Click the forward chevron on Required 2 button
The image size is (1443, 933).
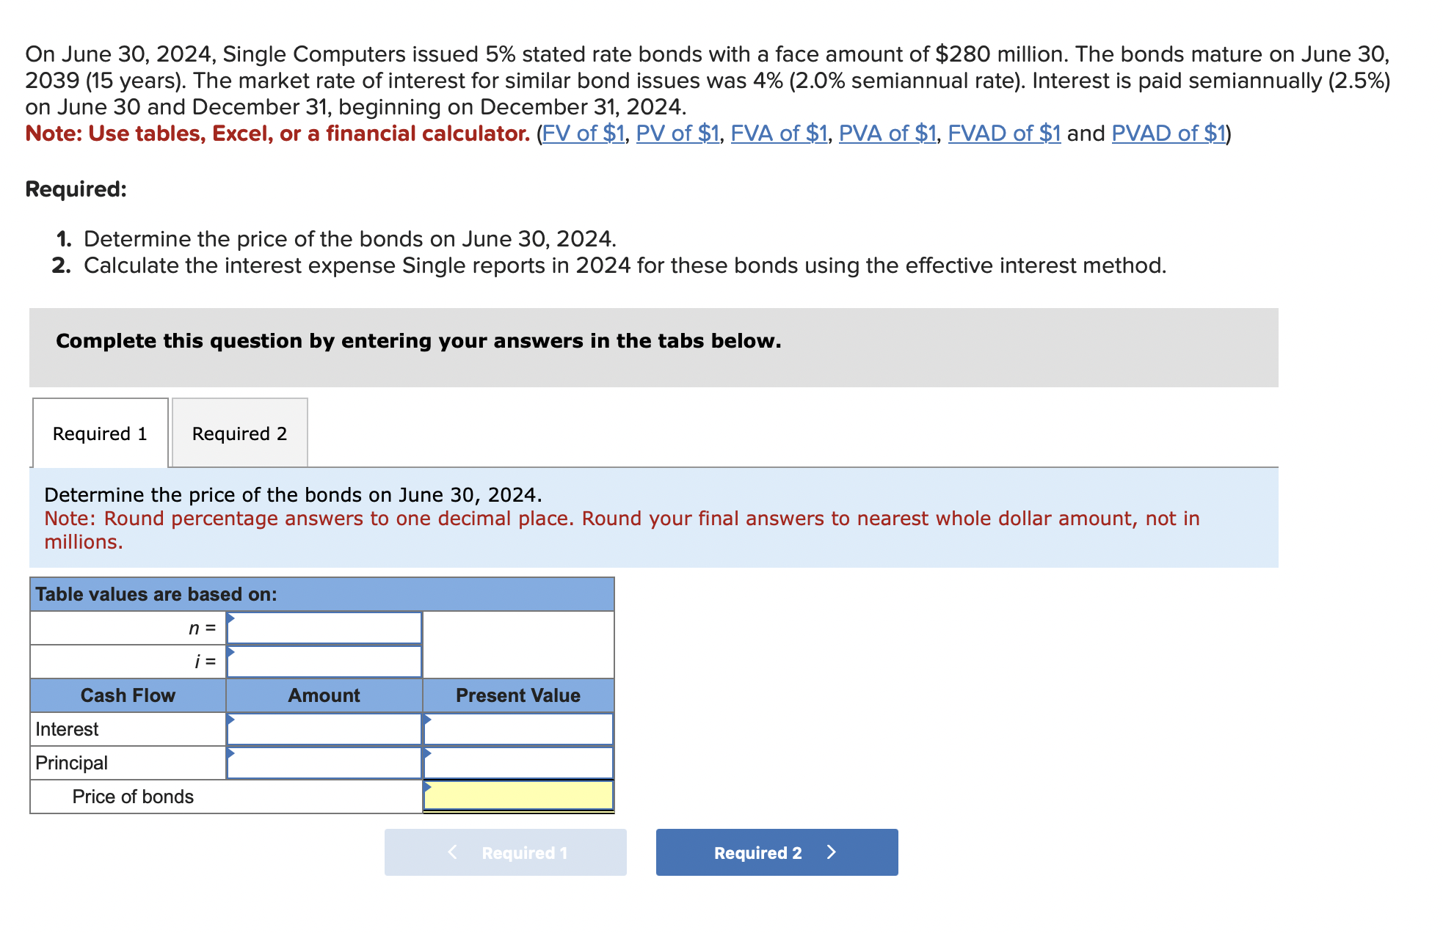click(832, 852)
